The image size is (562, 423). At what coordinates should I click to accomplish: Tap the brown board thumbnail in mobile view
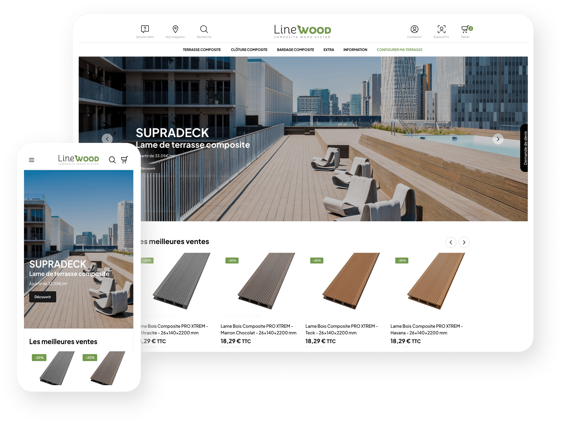click(x=108, y=368)
